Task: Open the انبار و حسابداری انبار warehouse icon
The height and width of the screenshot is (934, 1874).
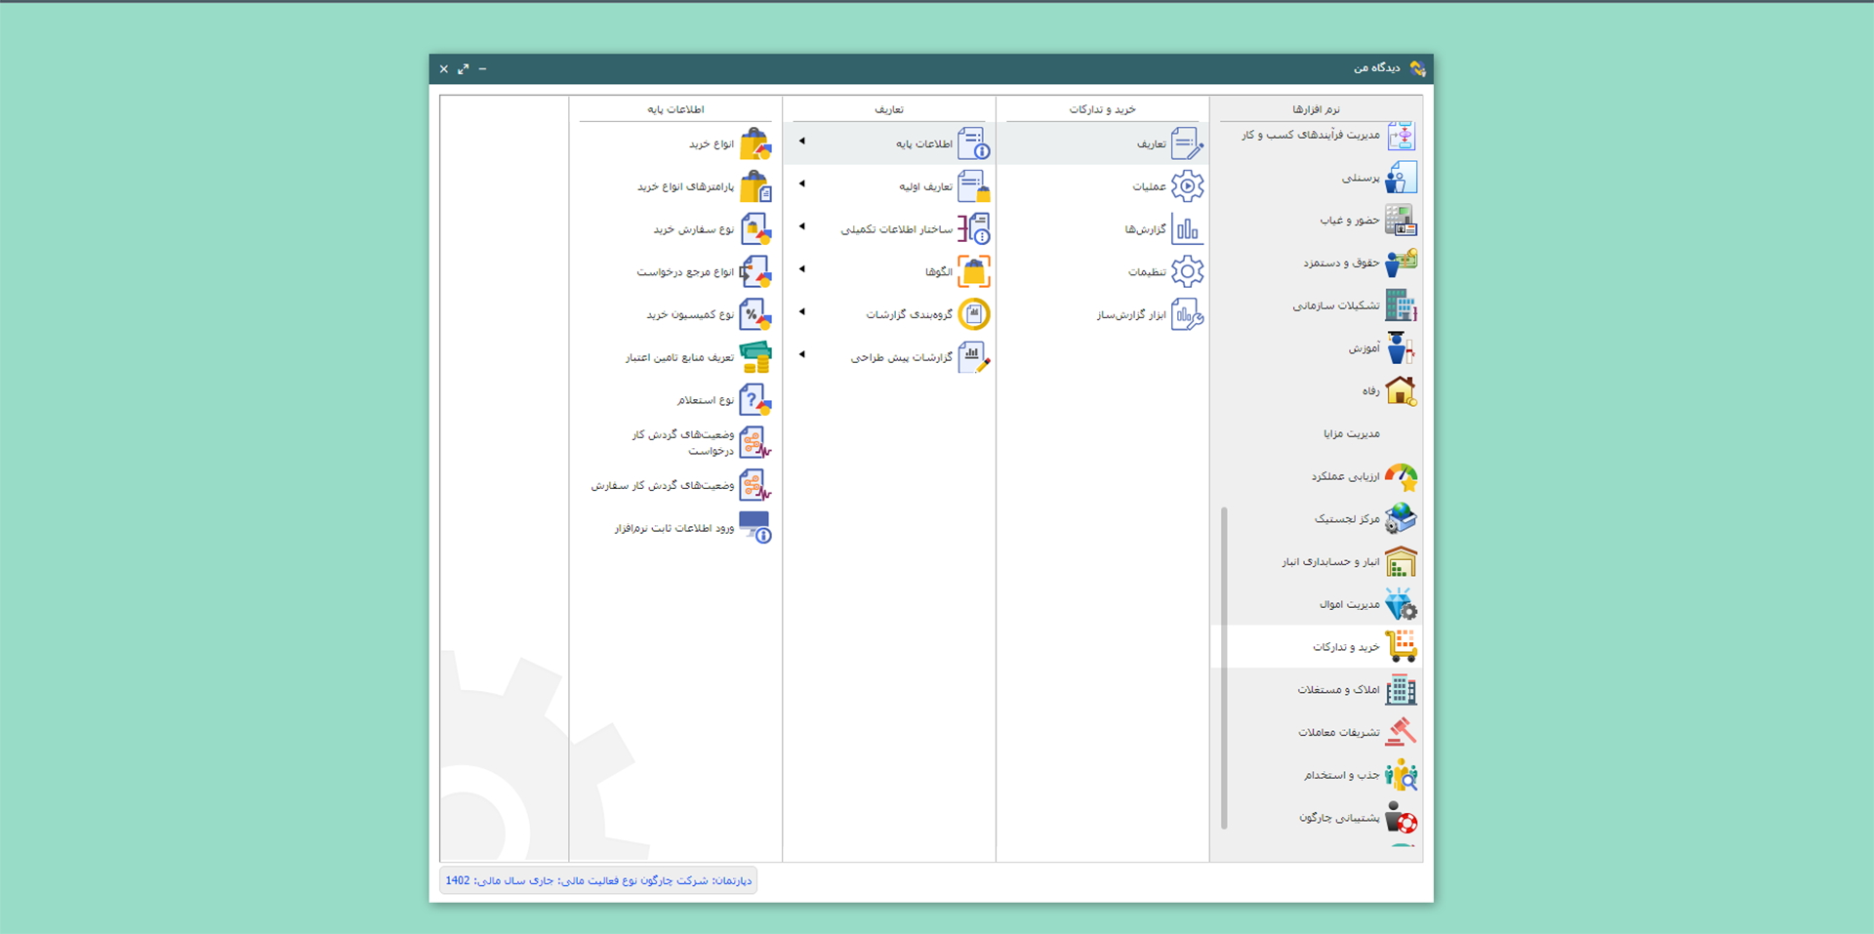Action: point(1401,562)
